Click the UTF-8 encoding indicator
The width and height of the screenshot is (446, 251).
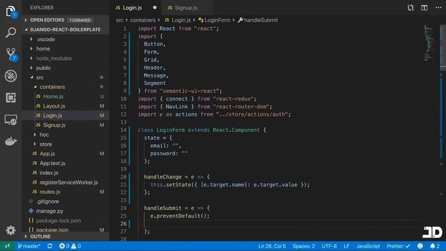tap(329, 246)
